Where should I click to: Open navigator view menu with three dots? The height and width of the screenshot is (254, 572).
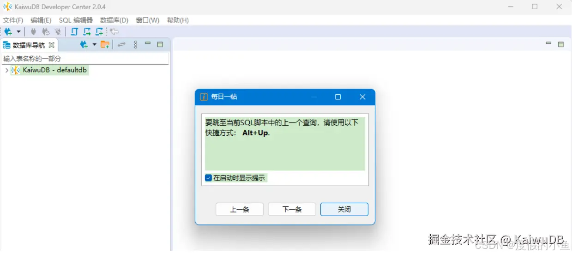(x=135, y=45)
